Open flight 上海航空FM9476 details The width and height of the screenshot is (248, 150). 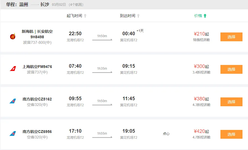pos(37,67)
